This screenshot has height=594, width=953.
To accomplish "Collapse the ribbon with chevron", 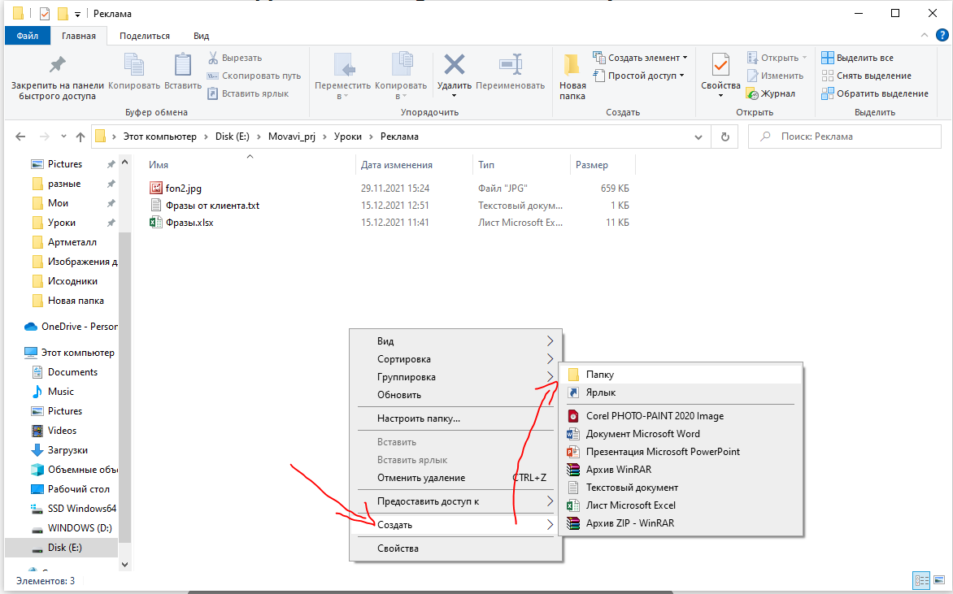I will pyautogui.click(x=925, y=35).
